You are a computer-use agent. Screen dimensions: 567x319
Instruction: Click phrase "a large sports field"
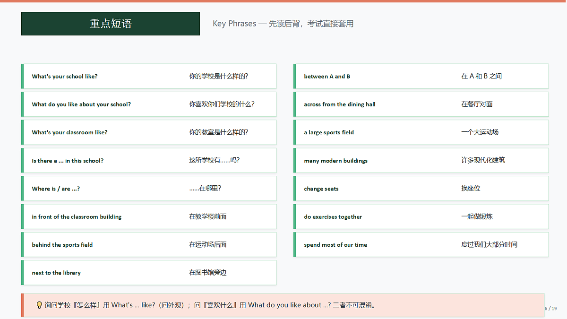[x=329, y=132]
